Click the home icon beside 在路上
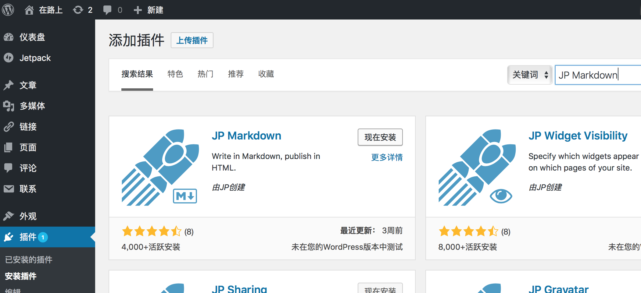This screenshot has height=293, width=641. coord(29,10)
